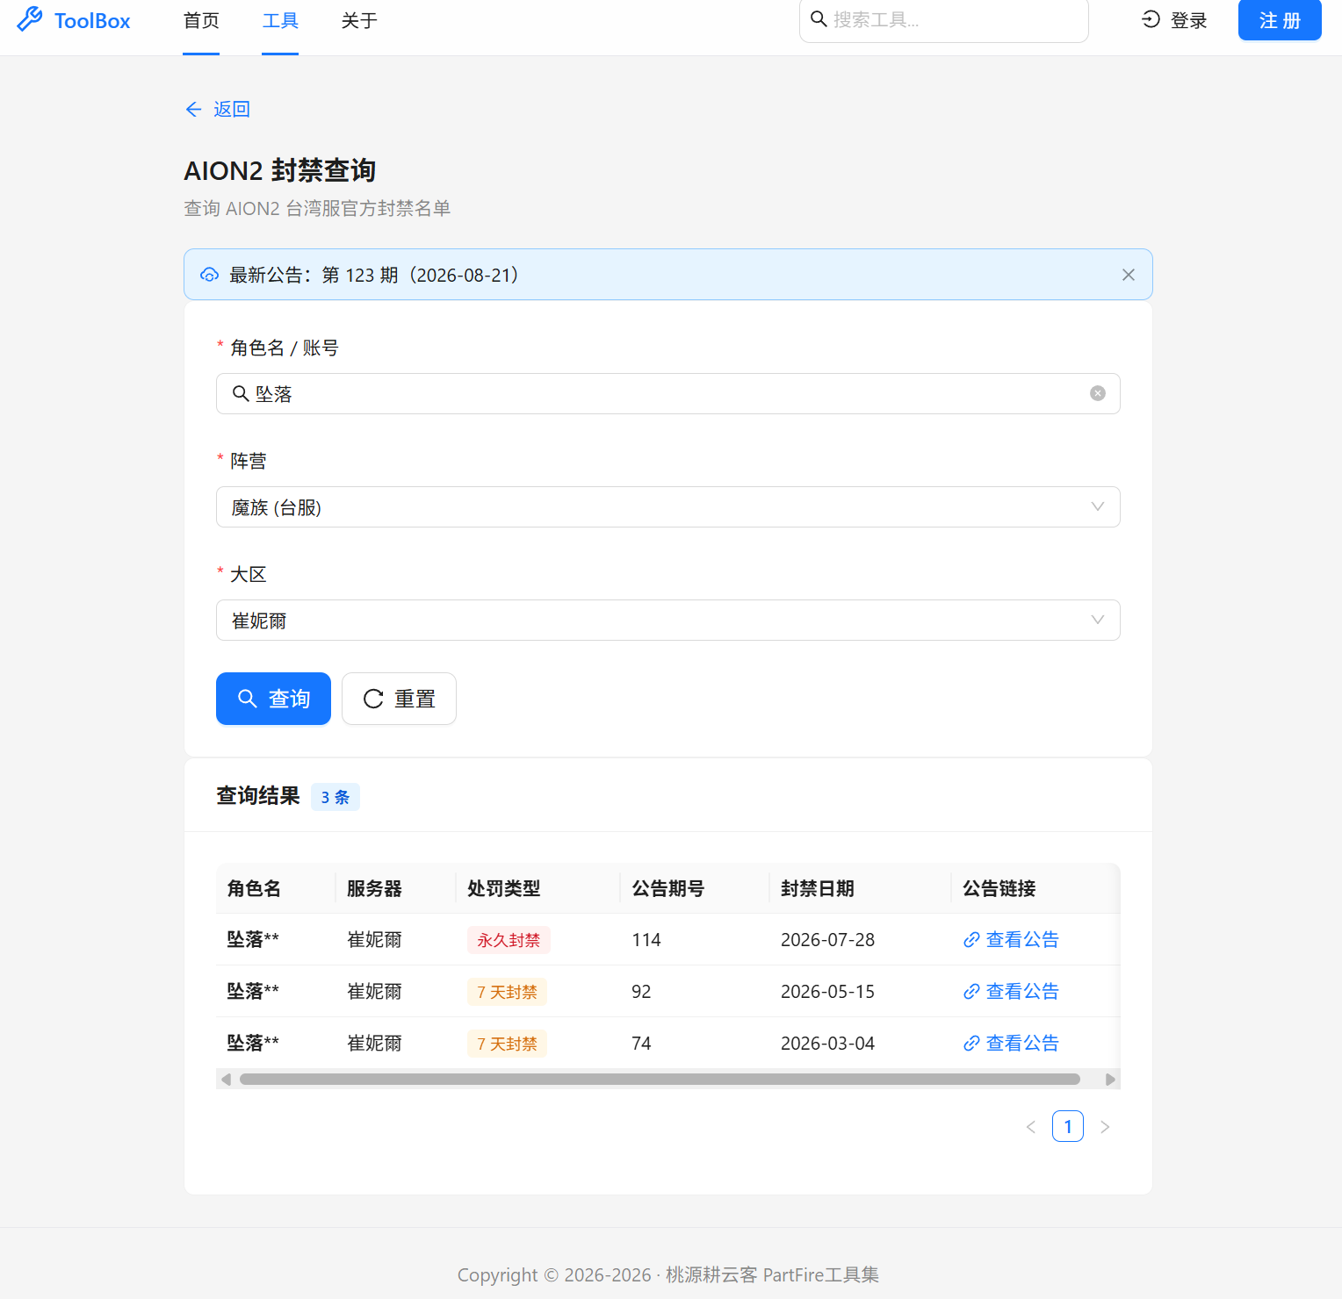The image size is (1342, 1299).
Task: Clear the 角色名 input with the X icon
Action: click(1098, 393)
